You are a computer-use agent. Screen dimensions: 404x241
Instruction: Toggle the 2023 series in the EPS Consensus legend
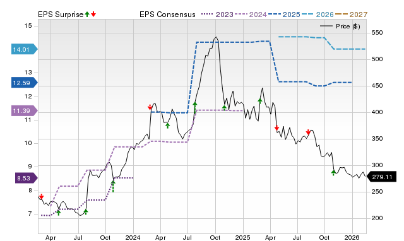tap(217, 15)
